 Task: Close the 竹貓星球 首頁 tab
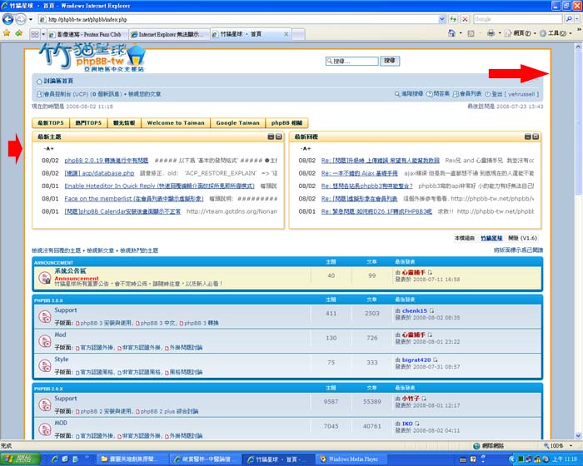(x=286, y=34)
